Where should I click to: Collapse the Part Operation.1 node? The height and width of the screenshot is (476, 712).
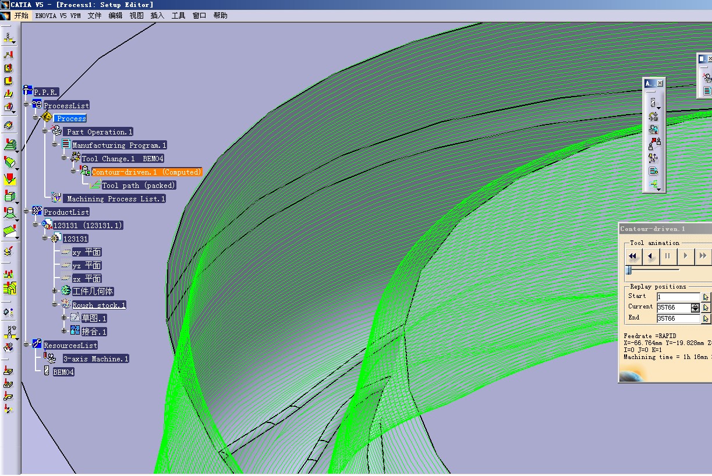point(46,132)
